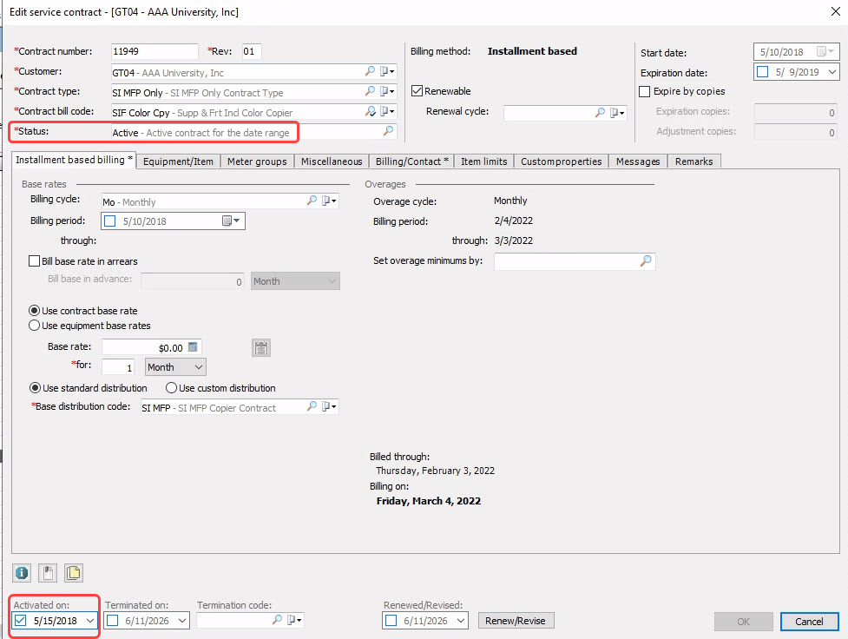Click the copy documents icon button
848x639 pixels.
[73, 573]
